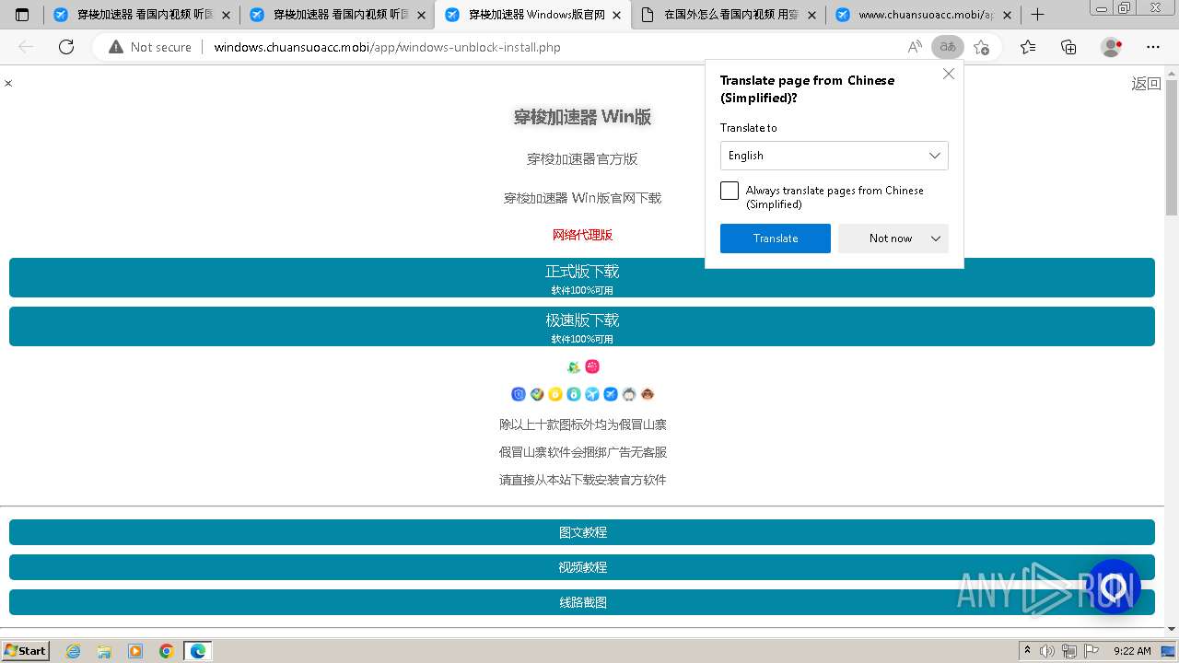Click the multicolor checkmark app icon
Screen dimensions: 1179x663
pyautogui.click(x=537, y=394)
